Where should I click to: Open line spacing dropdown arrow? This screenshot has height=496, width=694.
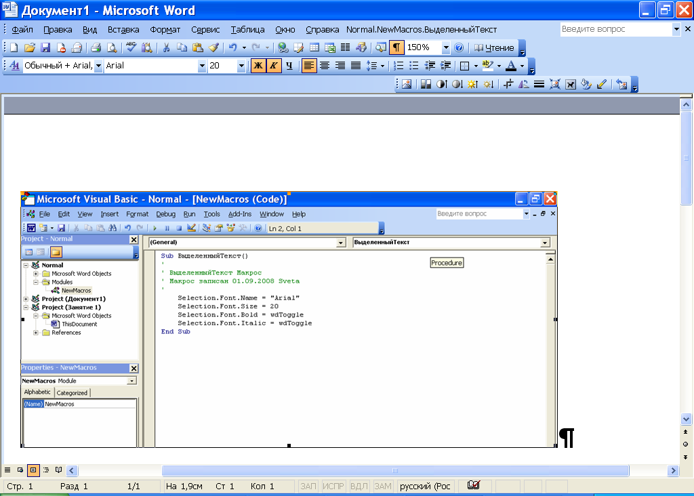tap(382, 66)
